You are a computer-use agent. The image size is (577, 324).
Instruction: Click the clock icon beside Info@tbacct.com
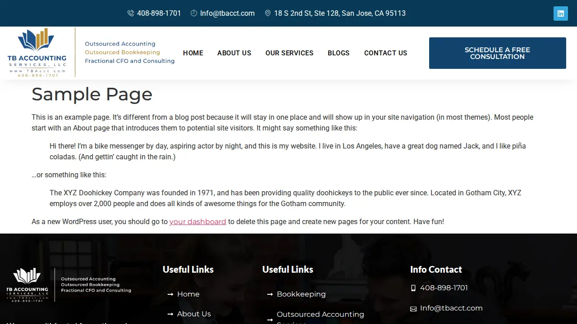pos(194,13)
